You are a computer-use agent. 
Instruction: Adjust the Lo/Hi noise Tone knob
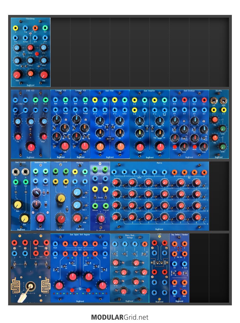(x=101, y=218)
